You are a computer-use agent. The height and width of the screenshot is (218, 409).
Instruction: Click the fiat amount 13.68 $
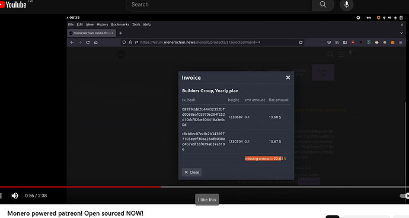pyautogui.click(x=275, y=117)
